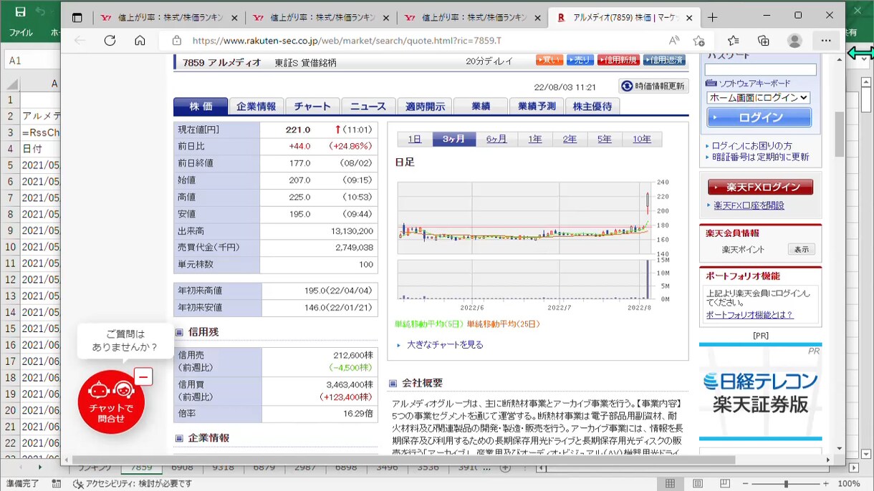
Task: Click 楽天FXログイン button
Action: tap(760, 187)
